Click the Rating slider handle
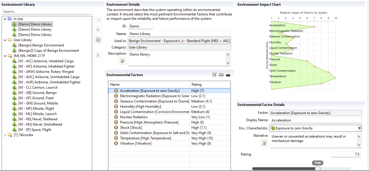Viewport: 369px width, 171px height. point(318,168)
